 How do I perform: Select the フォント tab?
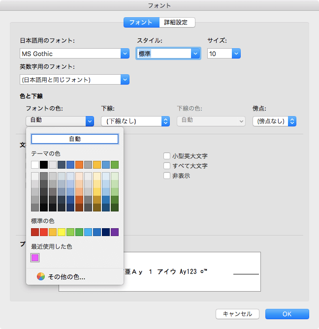coord(141,22)
